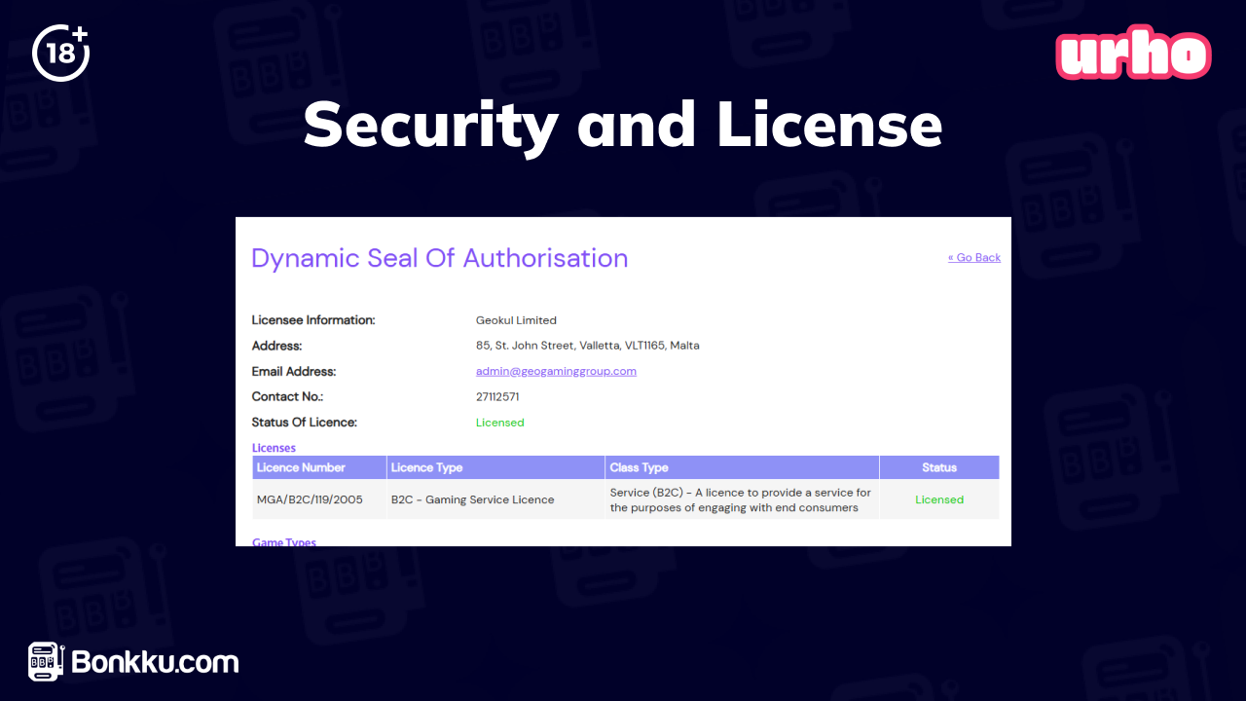Click the Licensed status in the table row
1246x701 pixels.
[x=939, y=499]
